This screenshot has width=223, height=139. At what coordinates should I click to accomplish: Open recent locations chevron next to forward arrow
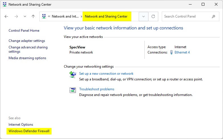point(25,16)
